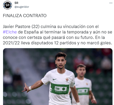Click the TM sponsor logo on front jersey
This screenshot has height=105, width=114.
click(x=58, y=89)
